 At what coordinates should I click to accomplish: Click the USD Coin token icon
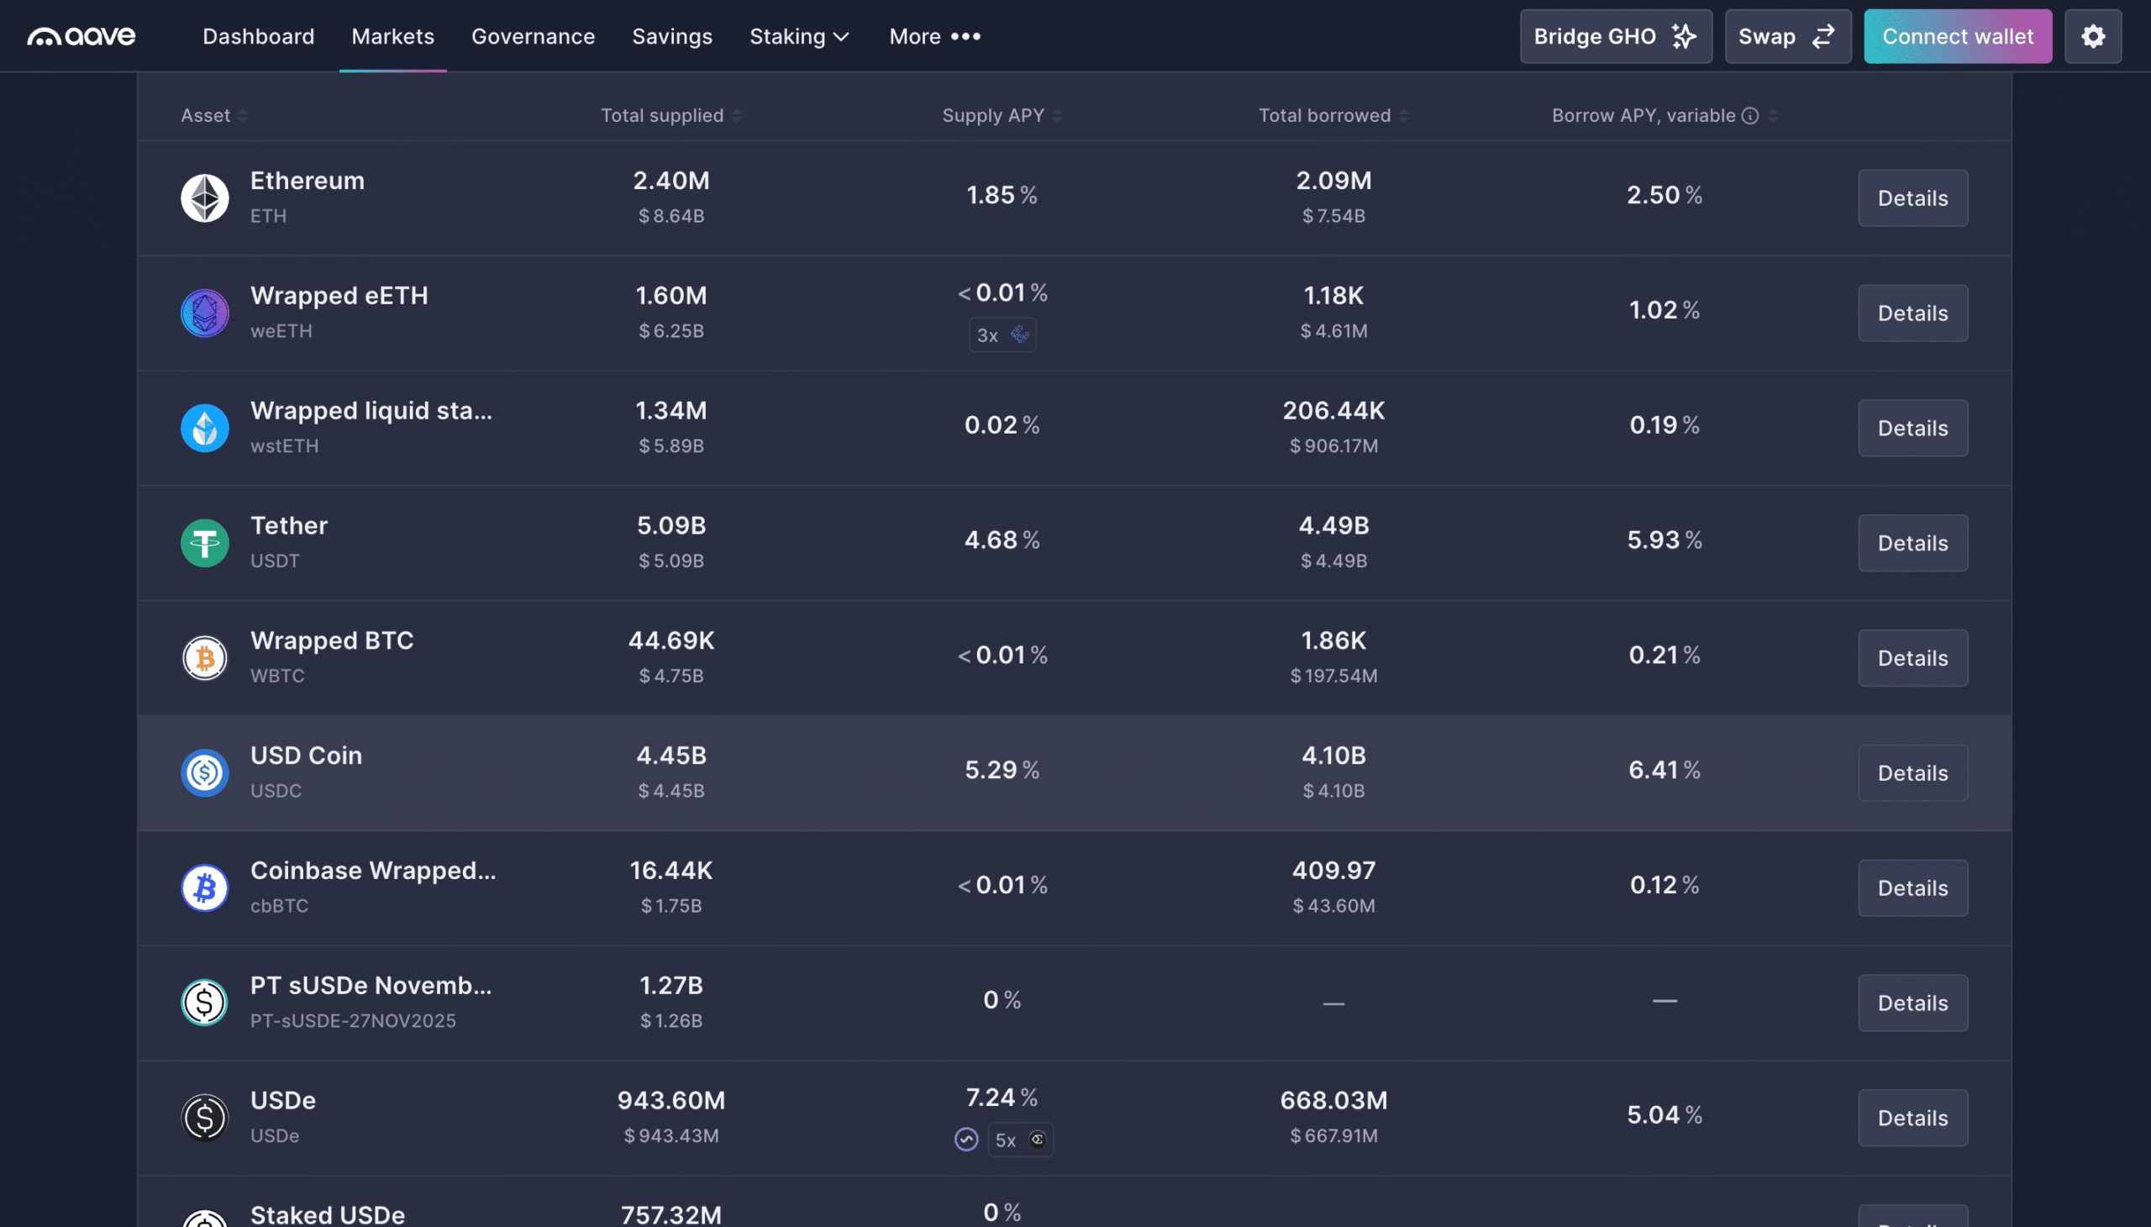click(205, 772)
